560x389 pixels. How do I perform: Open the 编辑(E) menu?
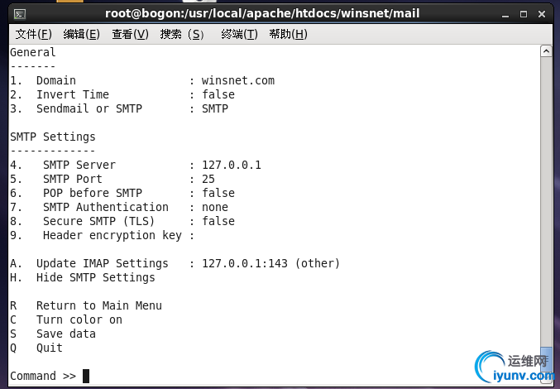pyautogui.click(x=81, y=34)
